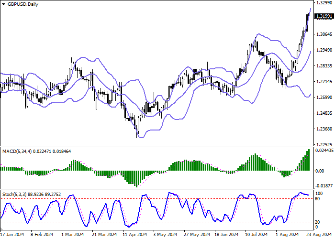This screenshot has height=239, width=335.
Task: Select the 17 Jan 2024 date label
Action: tap(12, 235)
